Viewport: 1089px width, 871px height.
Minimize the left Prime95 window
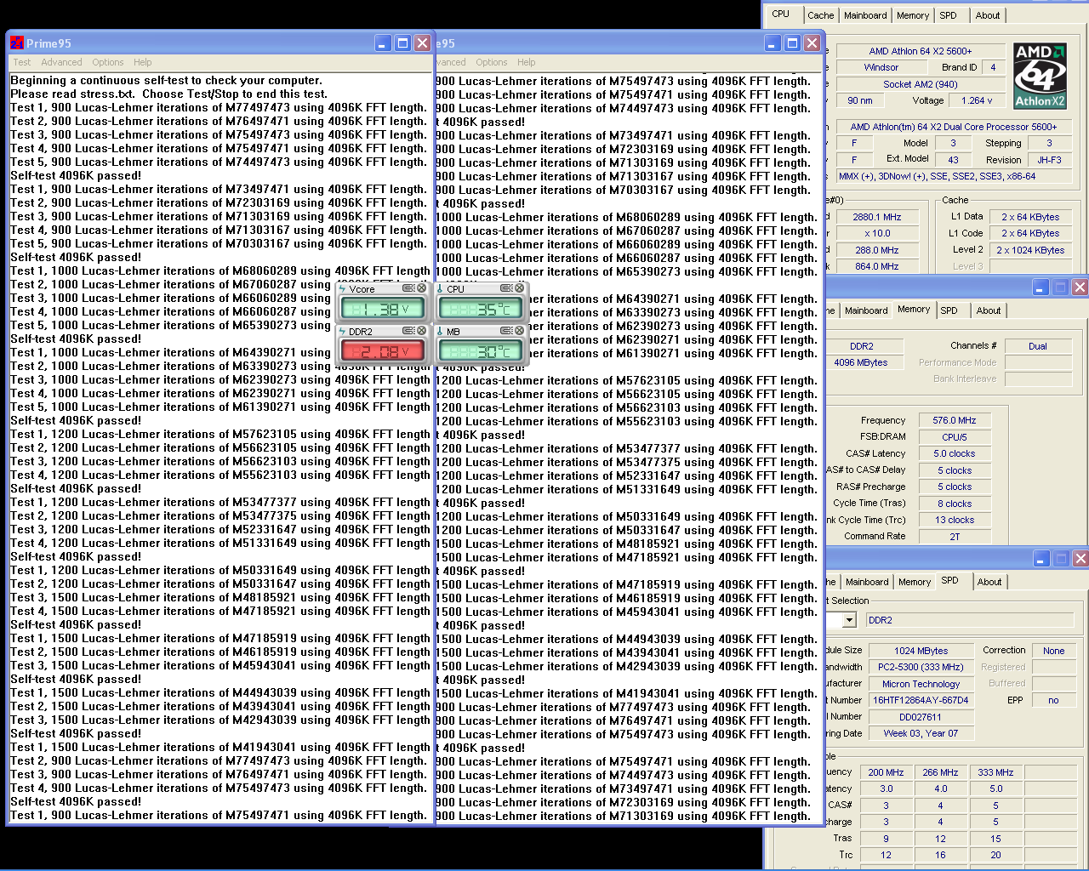(x=383, y=43)
